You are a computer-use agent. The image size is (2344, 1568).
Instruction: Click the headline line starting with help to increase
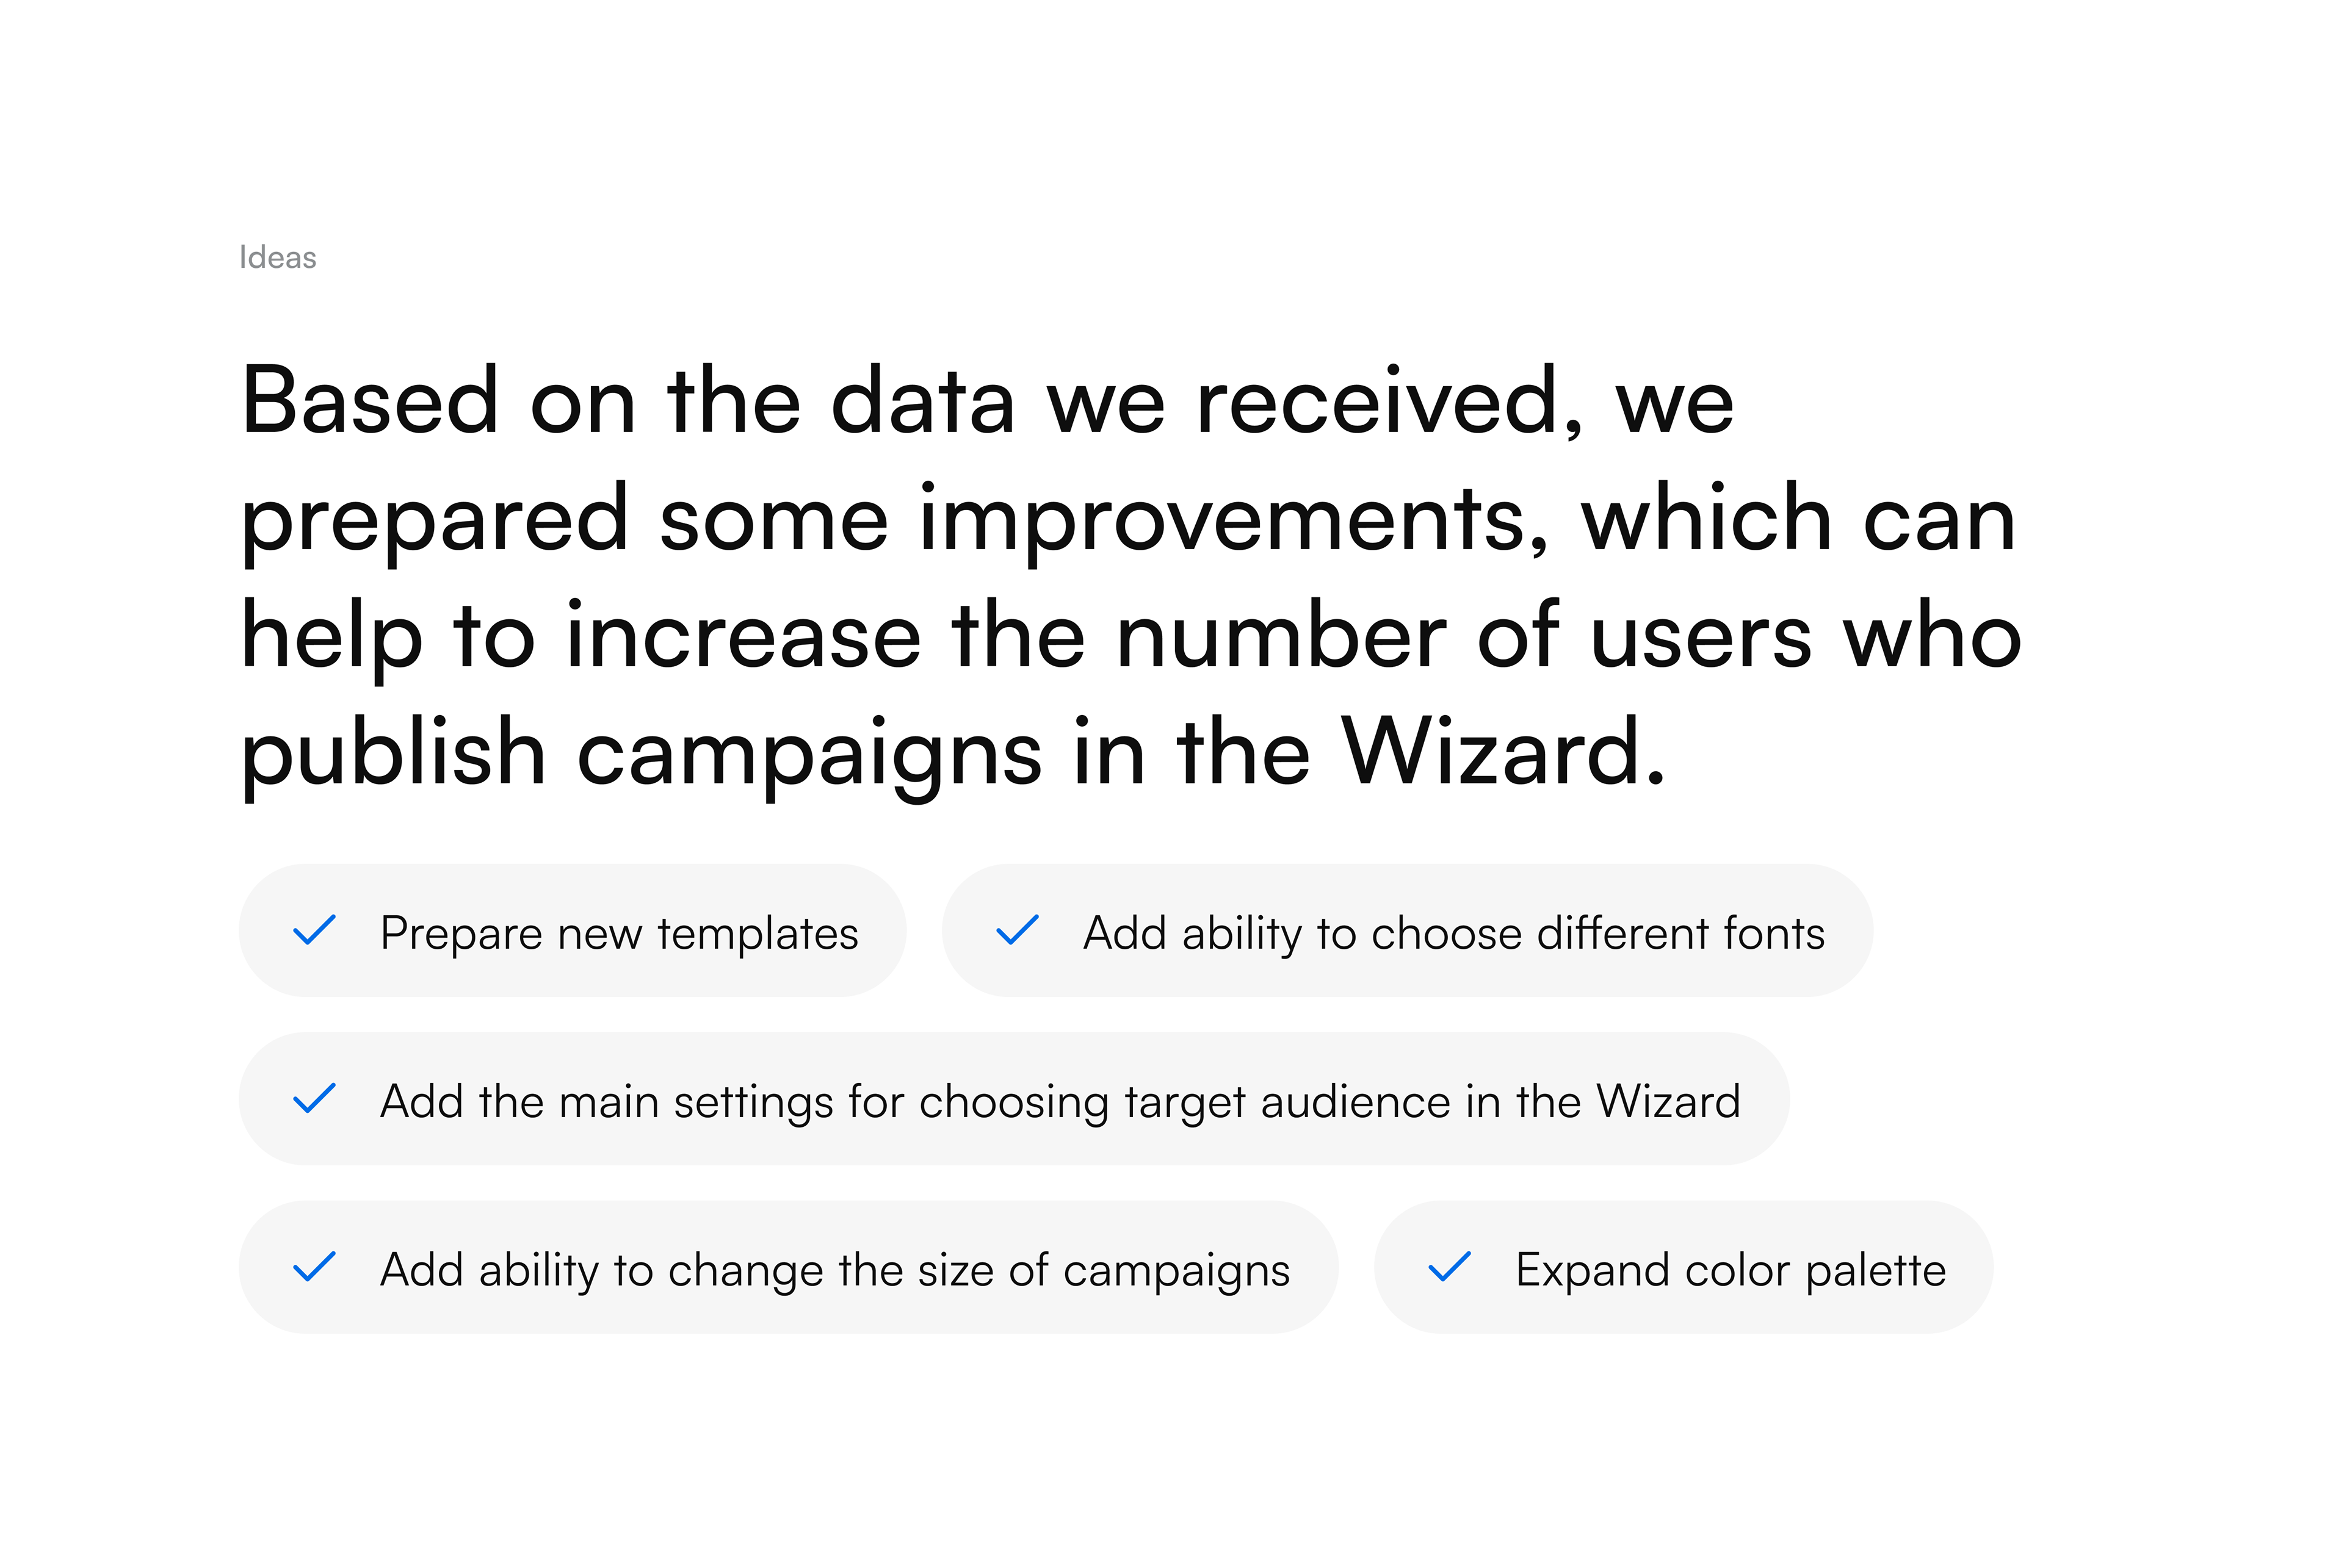click(x=1130, y=637)
